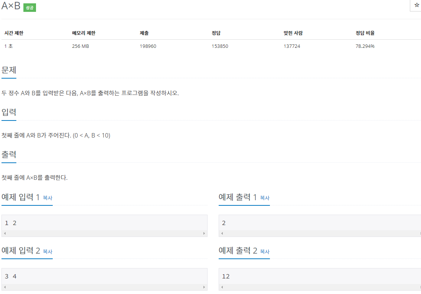This screenshot has height=294, width=421.
Task: Click the input constraint text (0 < A, B < 10)
Action: pyautogui.click(x=92, y=135)
